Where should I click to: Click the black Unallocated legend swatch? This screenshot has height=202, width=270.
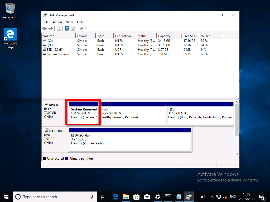pos(44,159)
